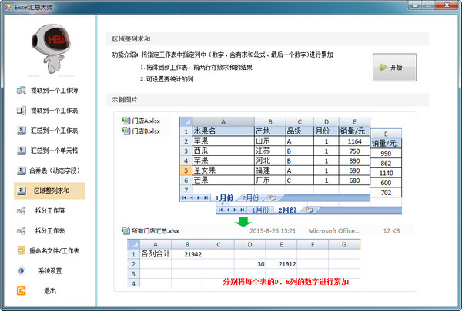Click the 合并表(动态字段) icon

point(22,170)
